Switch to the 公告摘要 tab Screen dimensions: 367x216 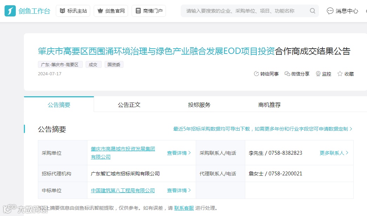click(x=59, y=105)
